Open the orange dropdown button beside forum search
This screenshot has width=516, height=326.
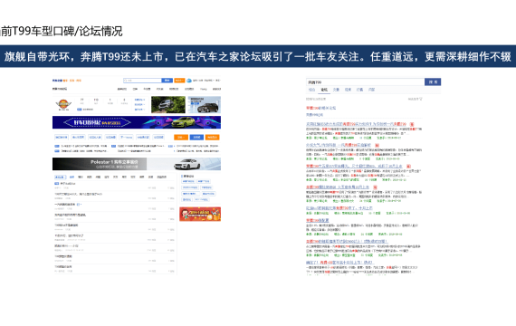pos(179,81)
